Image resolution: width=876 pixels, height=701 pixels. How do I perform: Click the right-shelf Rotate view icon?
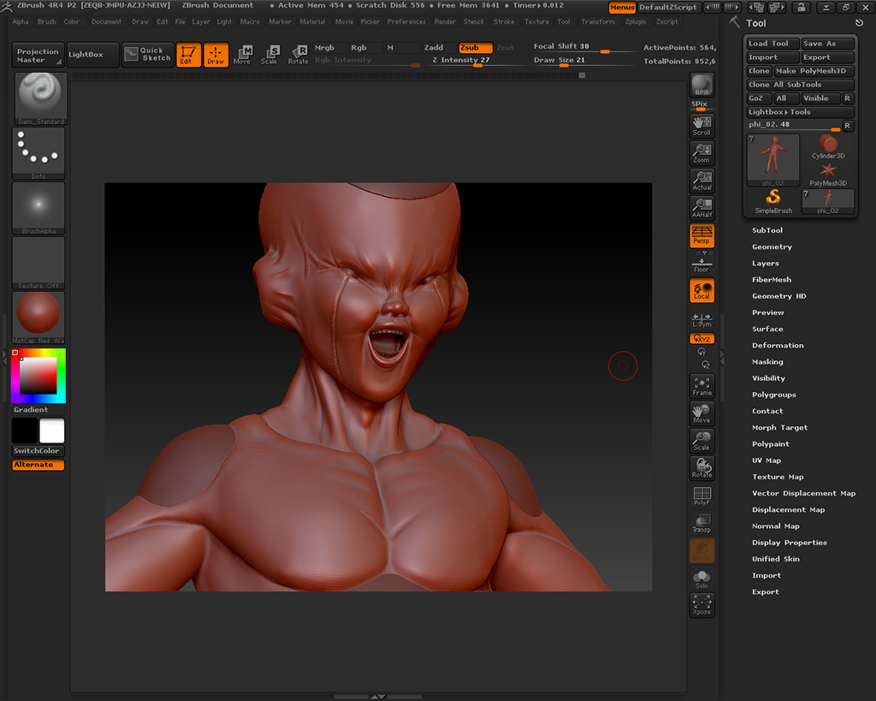(701, 468)
